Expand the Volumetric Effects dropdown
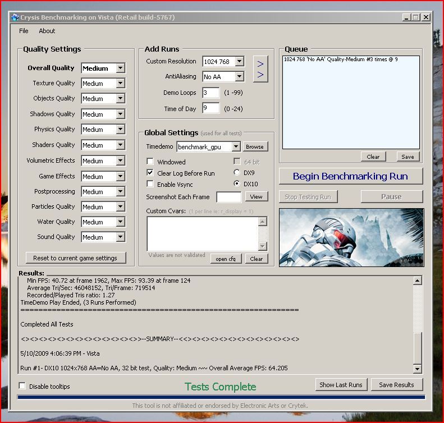This screenshot has height=423, width=444. [120, 160]
